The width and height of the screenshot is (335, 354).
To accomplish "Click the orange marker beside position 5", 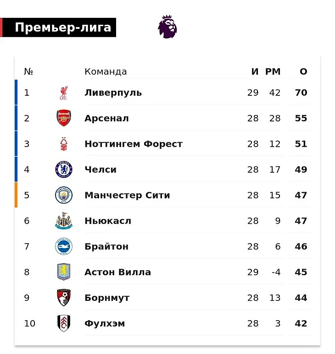I will [16, 195].
